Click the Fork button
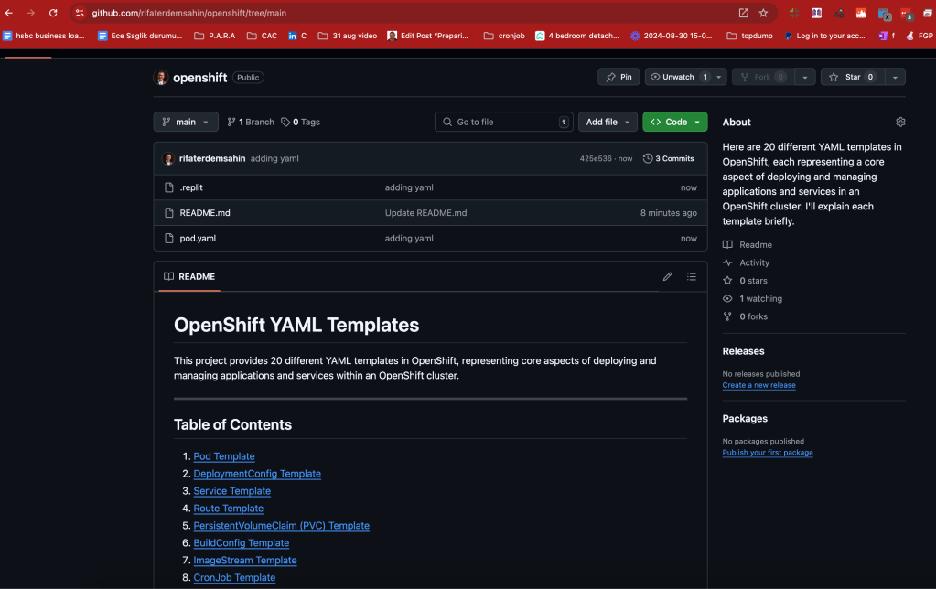The height and width of the screenshot is (589, 936). 763,77
